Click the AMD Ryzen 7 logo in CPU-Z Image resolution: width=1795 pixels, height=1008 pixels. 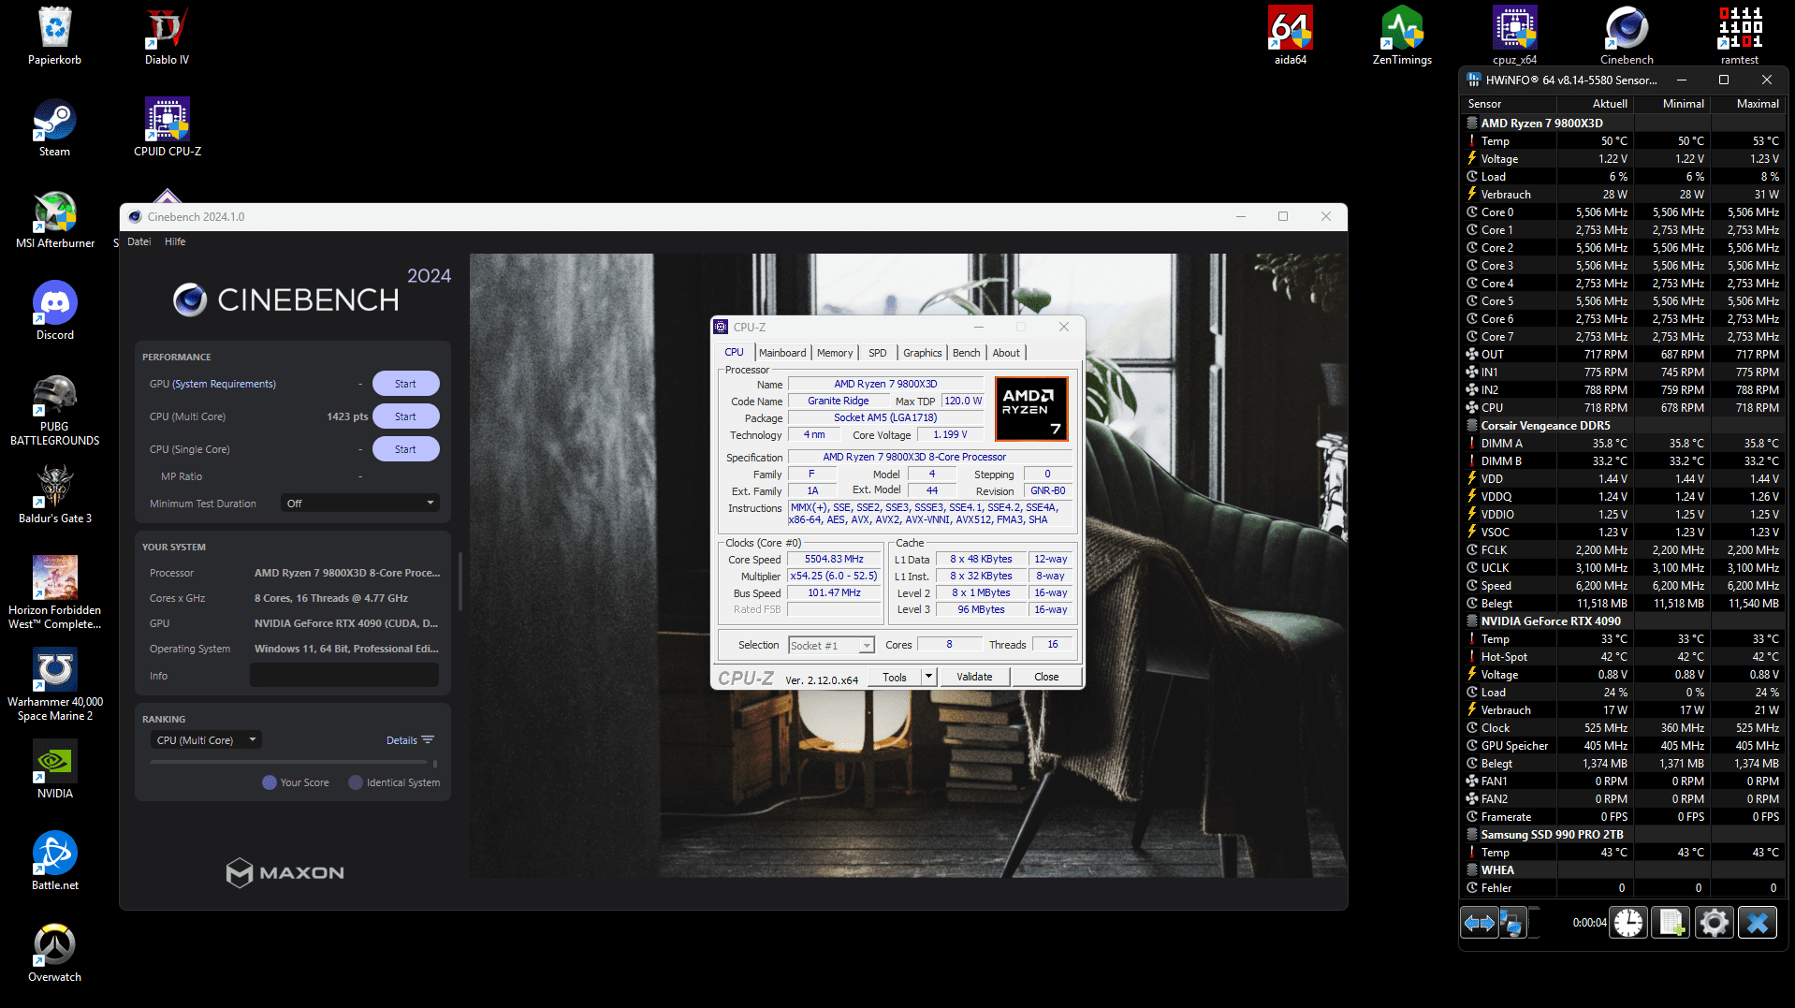coord(1031,409)
